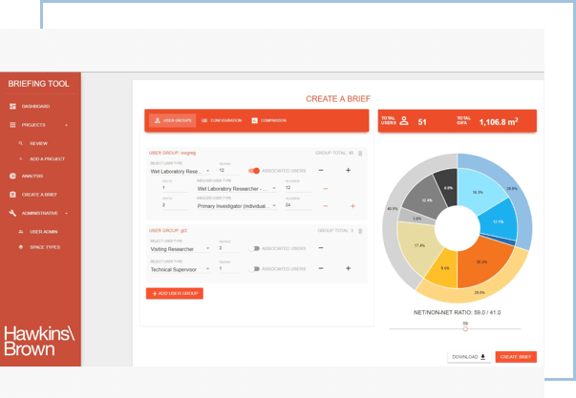576x398 pixels.
Task: Click the Create a Brief clipboard icon
Action: tap(13, 195)
